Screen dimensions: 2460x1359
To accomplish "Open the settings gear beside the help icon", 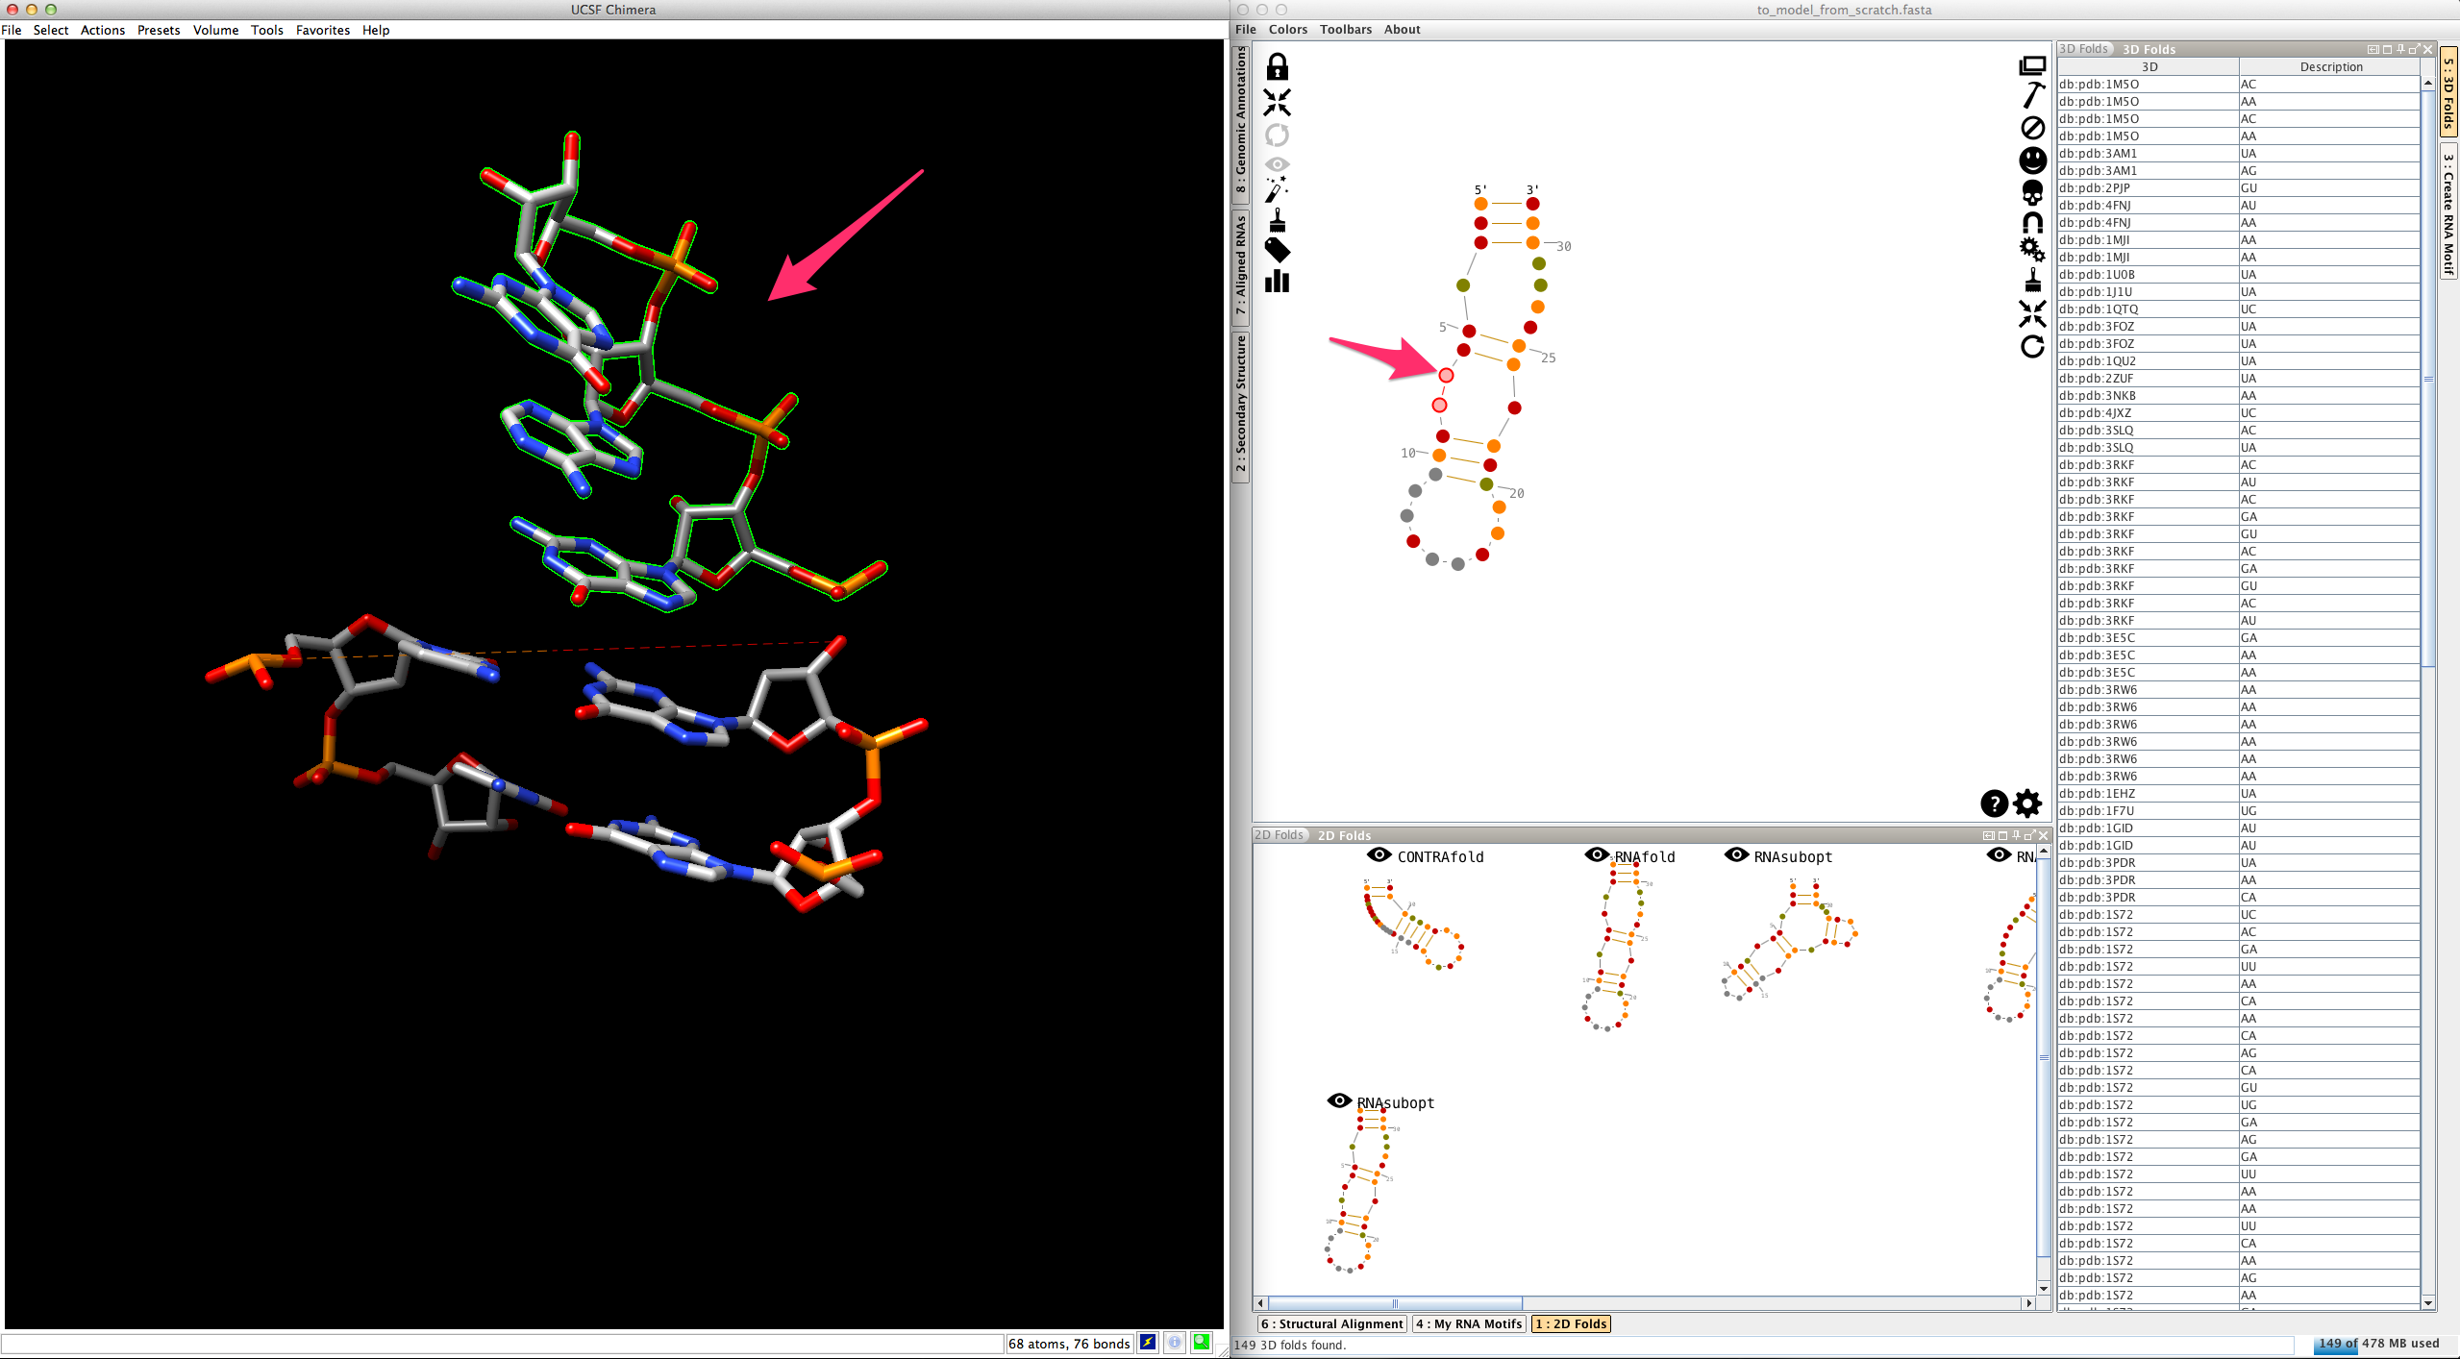I will (2027, 803).
